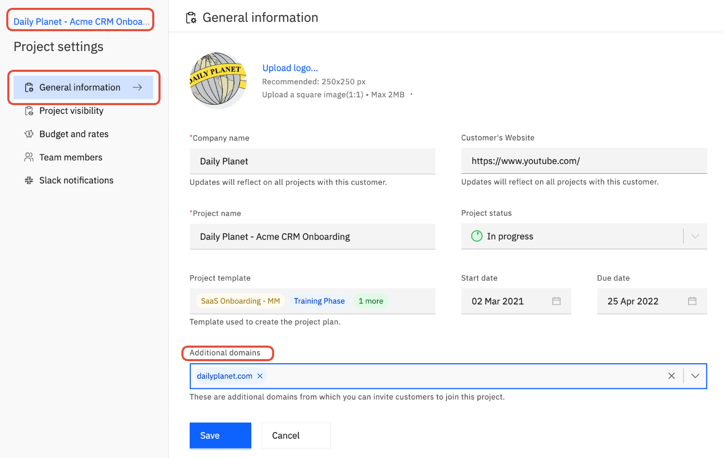723x458 pixels.
Task: Click the arrow icon beside General information
Action: [x=137, y=87]
